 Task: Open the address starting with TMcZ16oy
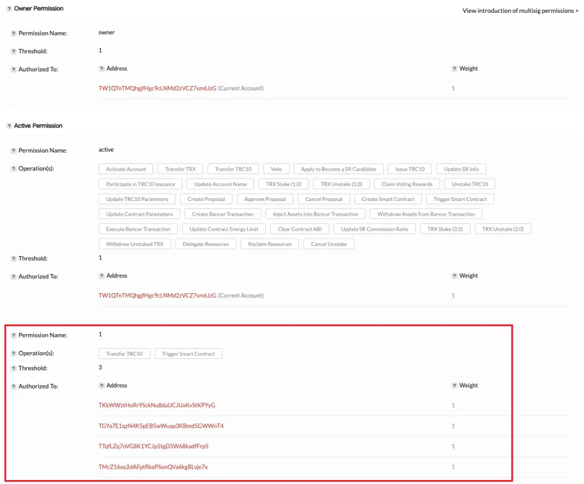153,467
